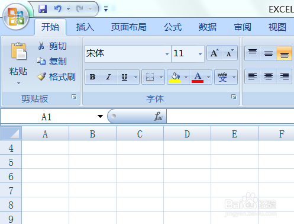Open fill color palette arrow
The image size is (294, 224).
tap(186, 77)
